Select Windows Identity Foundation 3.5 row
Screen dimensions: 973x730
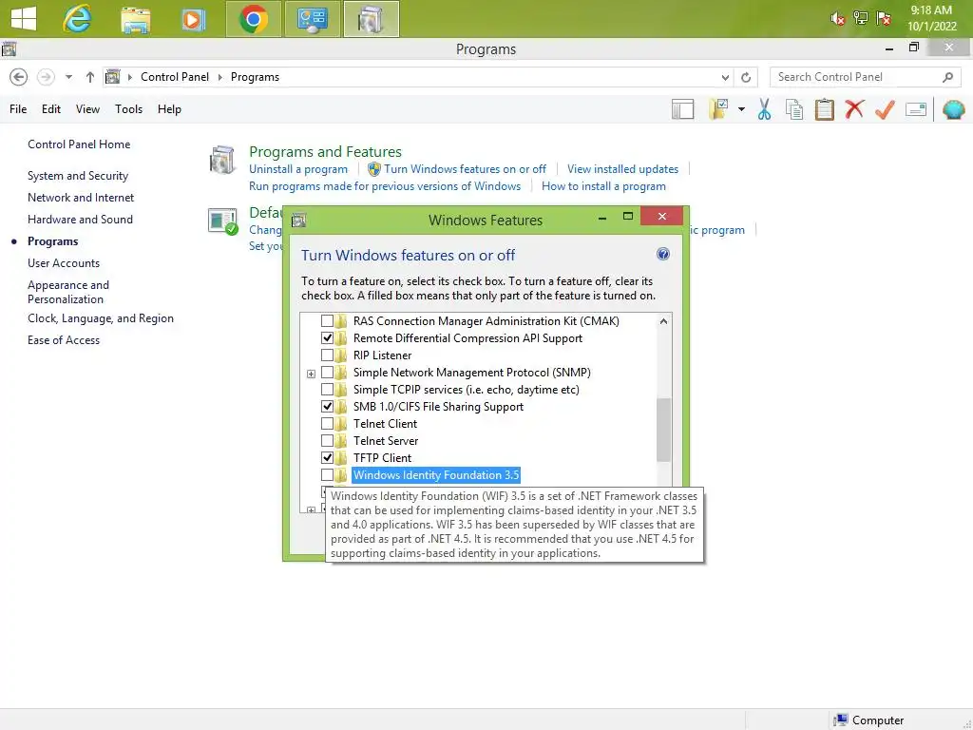435,475
